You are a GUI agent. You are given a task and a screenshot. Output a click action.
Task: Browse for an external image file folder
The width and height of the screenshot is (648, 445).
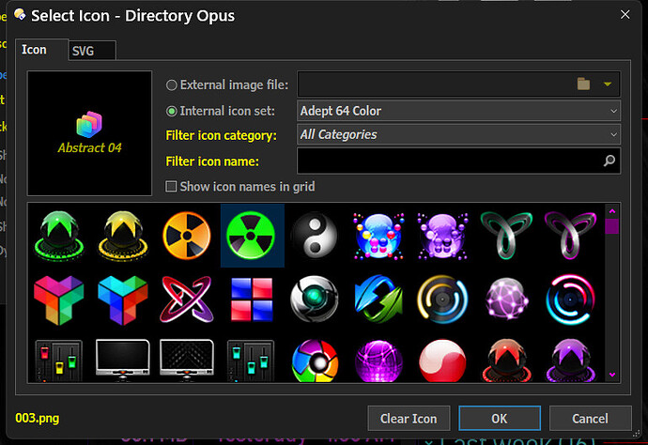click(583, 84)
